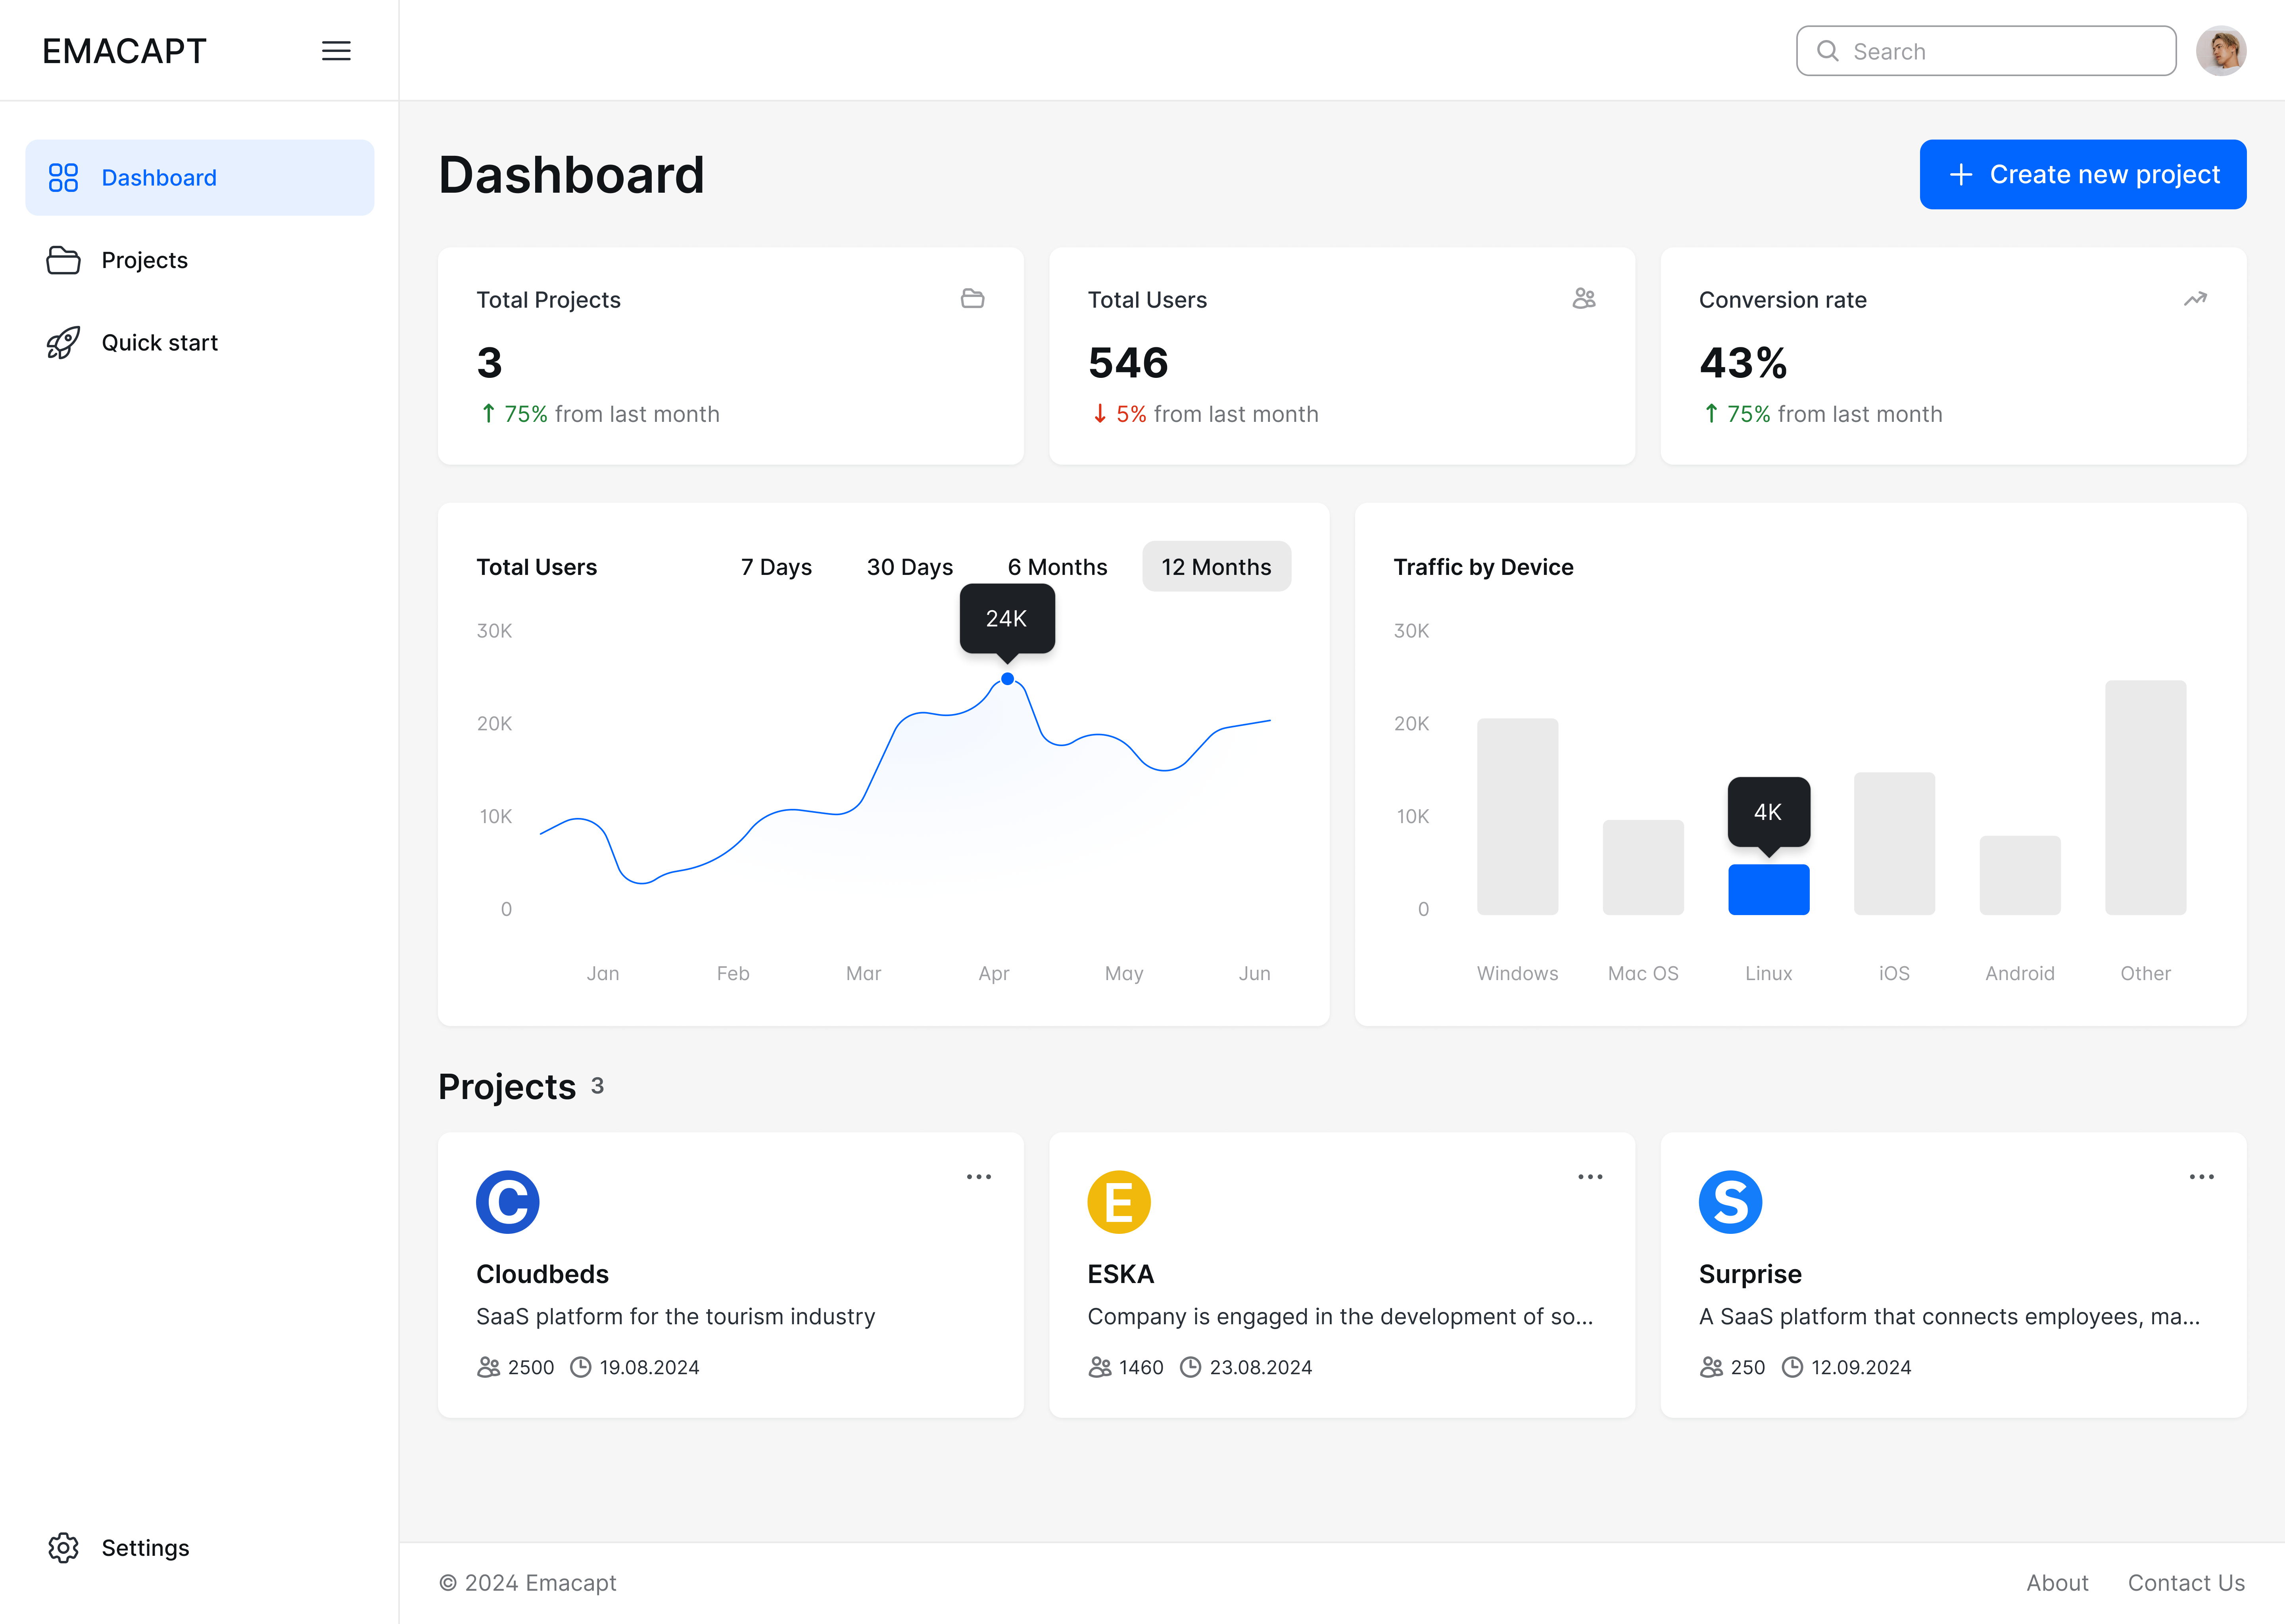Toggle the sidebar hamburger menu icon
2285x1624 pixels.
point(336,51)
